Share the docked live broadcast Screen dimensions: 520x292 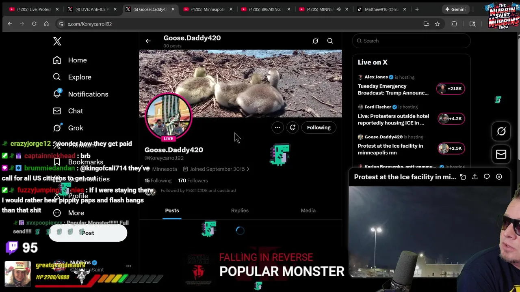tap(475, 177)
